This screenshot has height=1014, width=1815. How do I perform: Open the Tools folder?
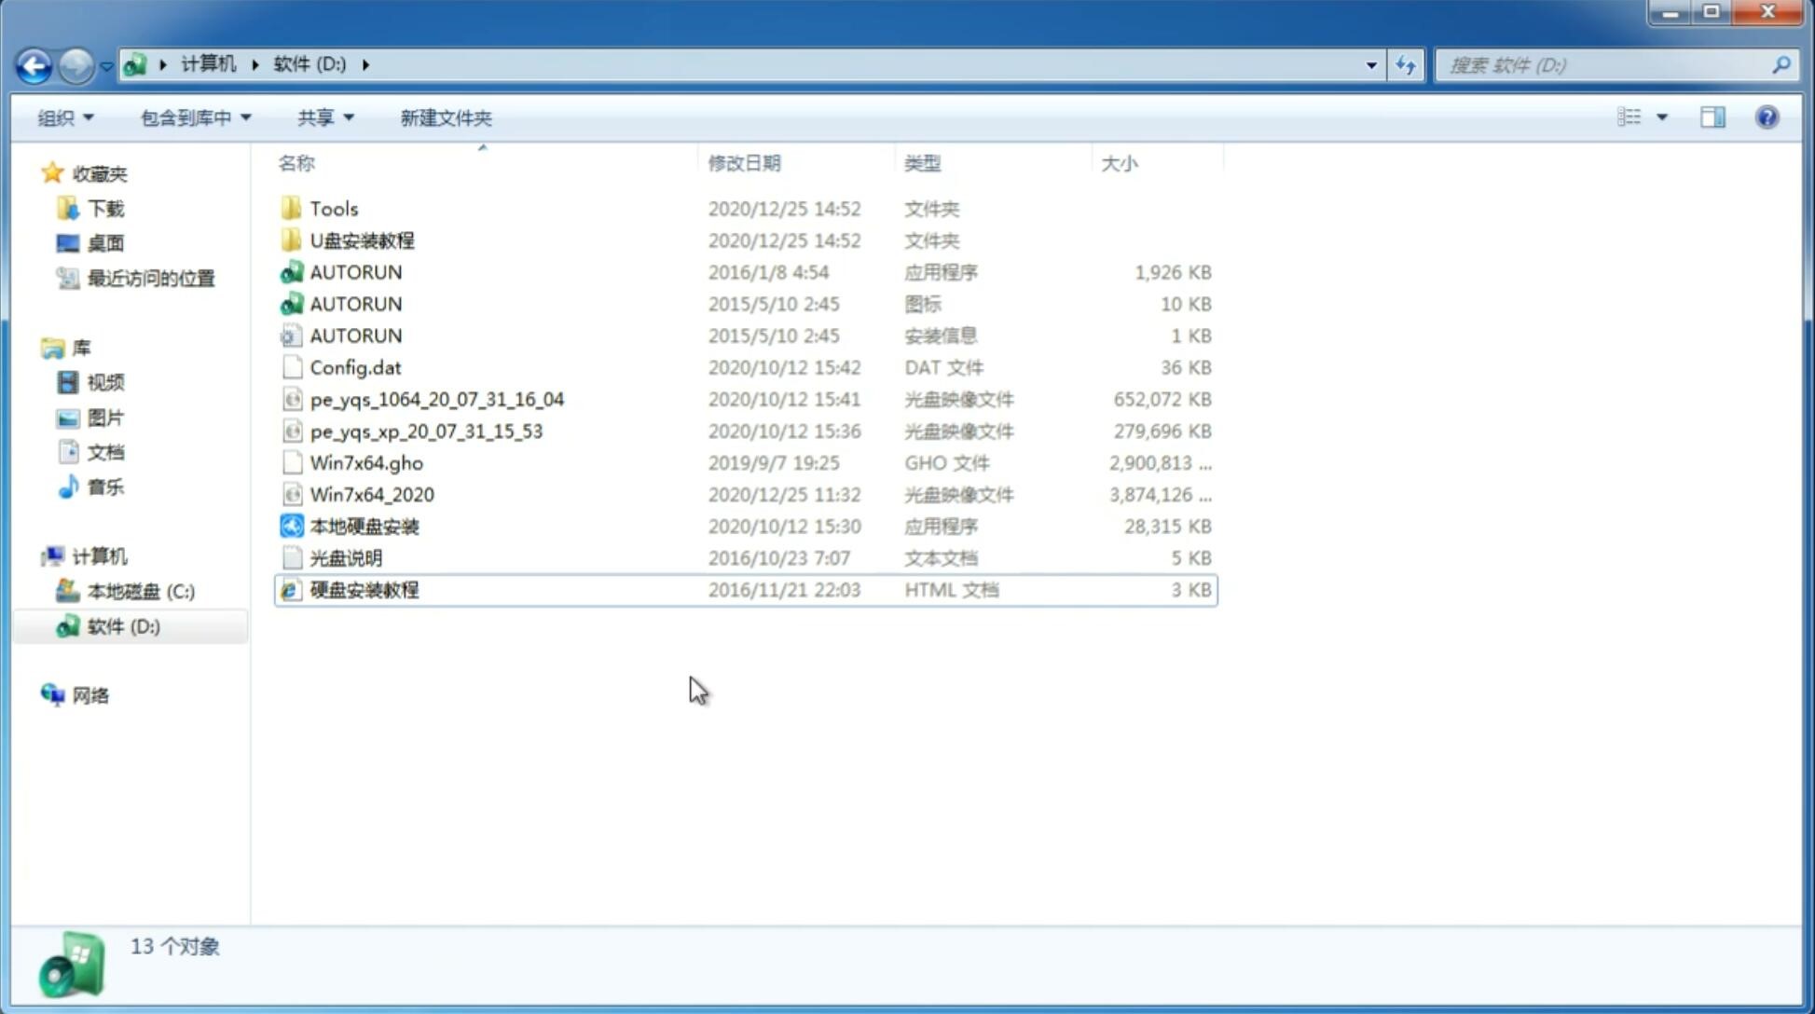pyautogui.click(x=332, y=207)
